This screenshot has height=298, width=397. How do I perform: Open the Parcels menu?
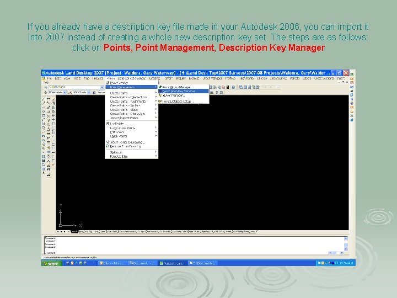point(294,78)
